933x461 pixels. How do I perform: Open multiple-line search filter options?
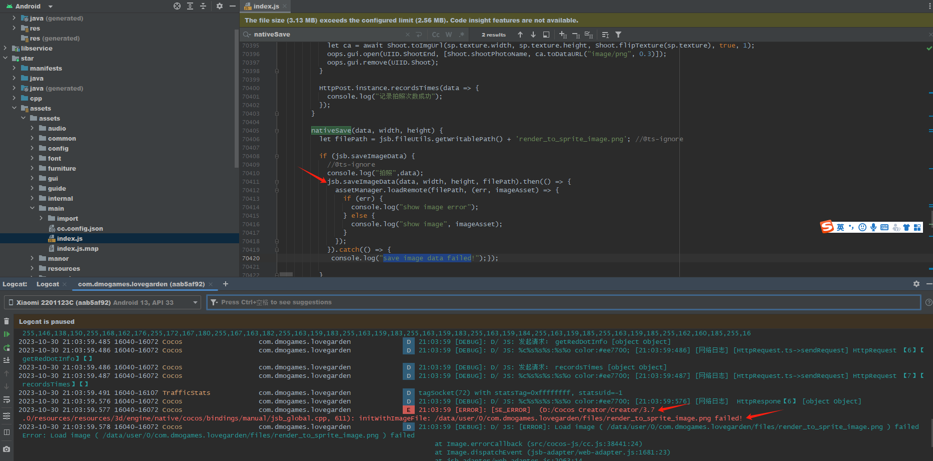pos(605,35)
